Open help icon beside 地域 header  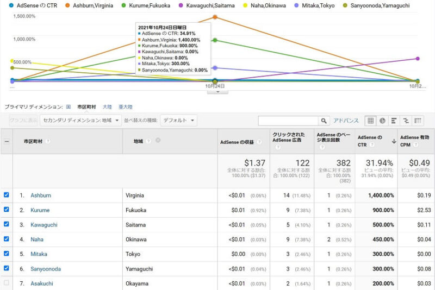tap(148, 141)
